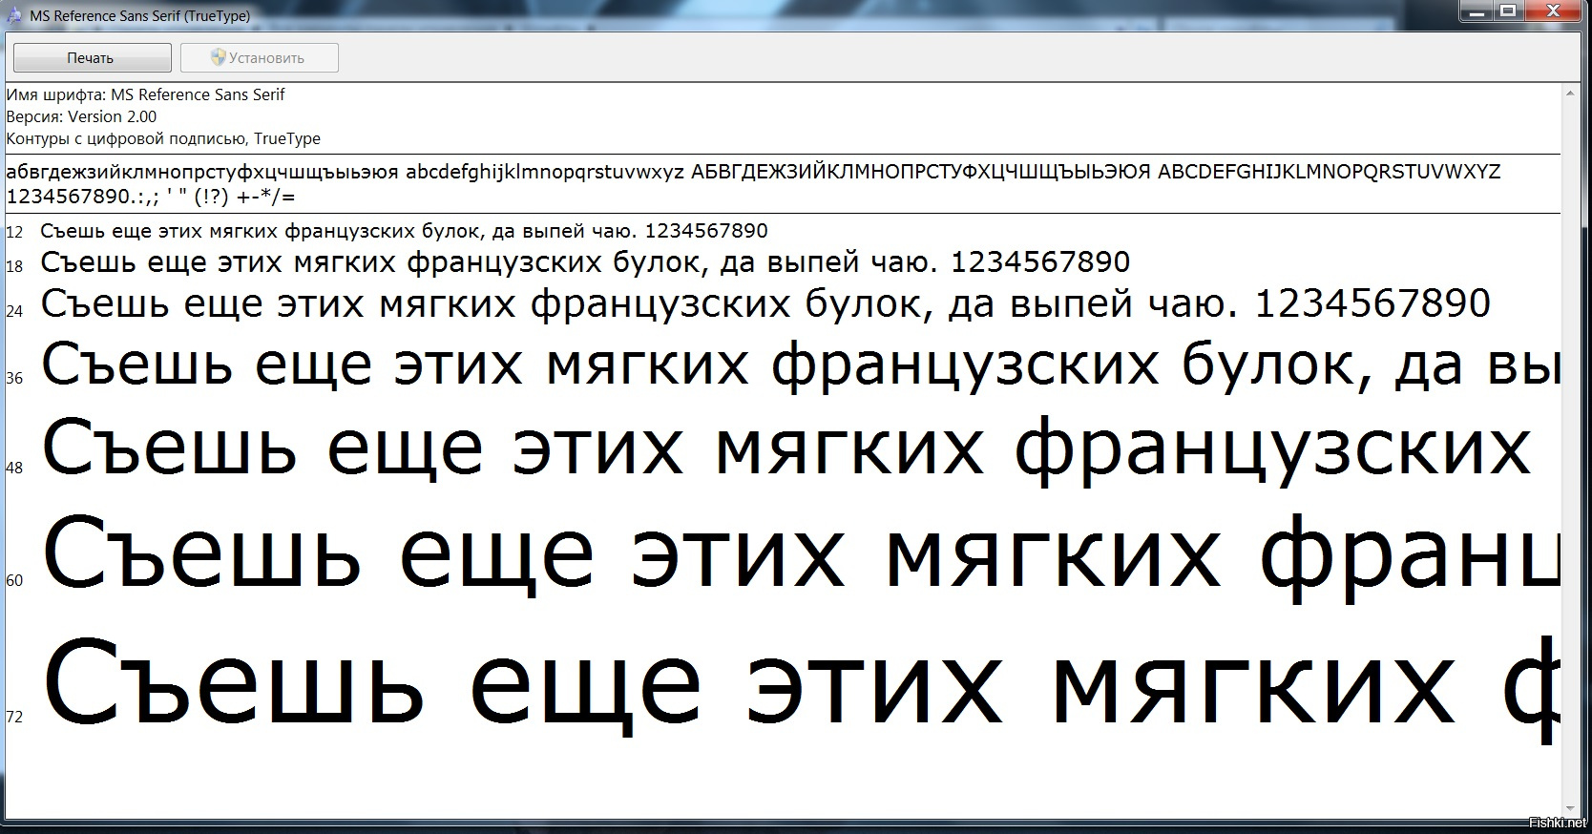Click the digits and punctuation sample line
Screen dimensions: 1592x834
point(151,197)
